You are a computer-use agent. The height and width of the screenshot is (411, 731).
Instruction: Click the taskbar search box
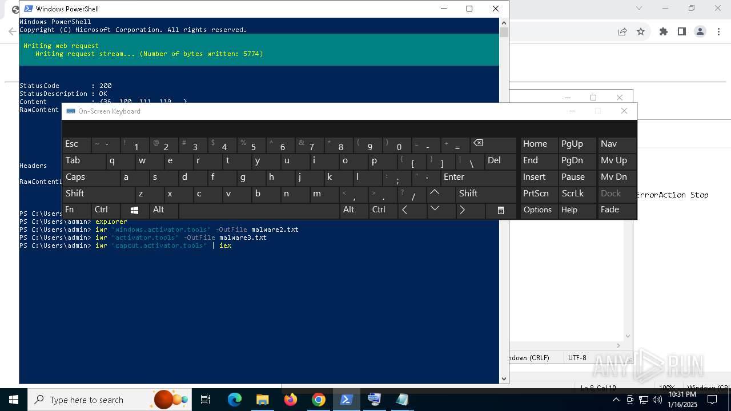pos(110,400)
